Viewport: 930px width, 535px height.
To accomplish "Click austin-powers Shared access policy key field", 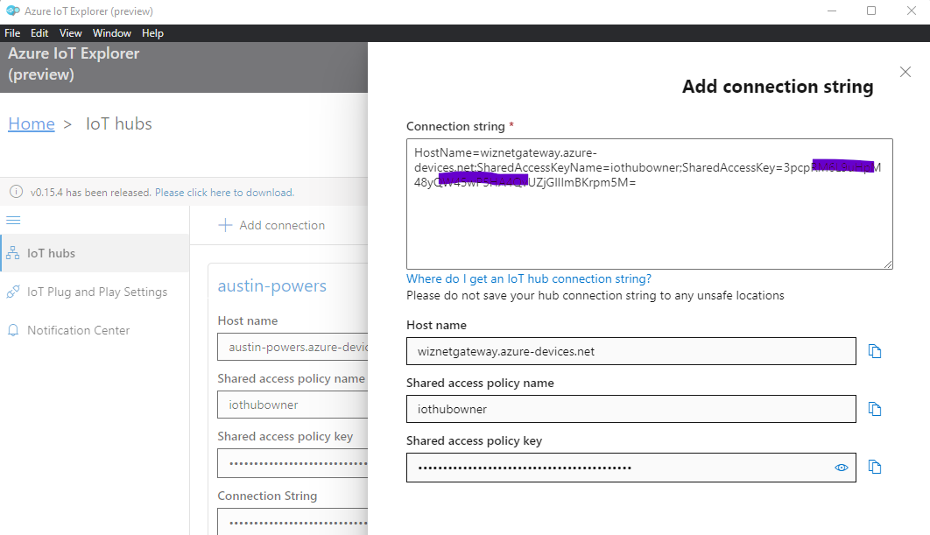I will pos(293,463).
